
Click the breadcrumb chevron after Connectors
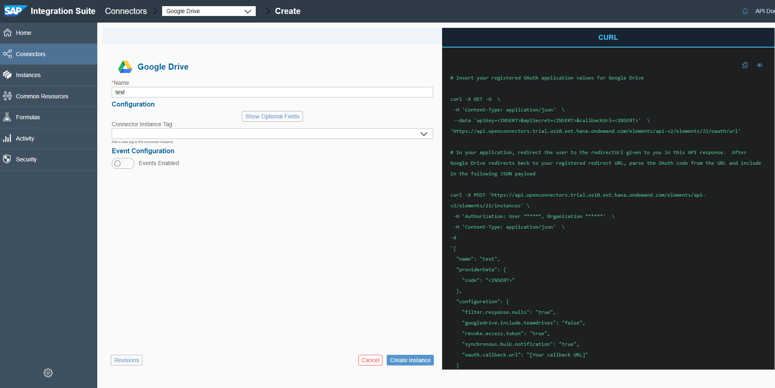pyautogui.click(x=155, y=11)
